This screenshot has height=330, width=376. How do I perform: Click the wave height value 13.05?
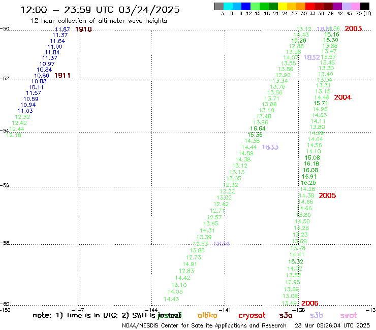pyautogui.click(x=234, y=178)
